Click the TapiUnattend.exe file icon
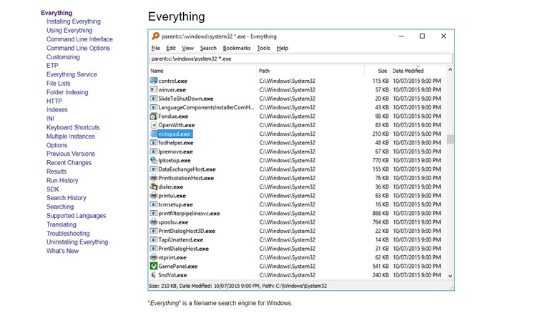Image resolution: width=558 pixels, height=313 pixels. 153,239
